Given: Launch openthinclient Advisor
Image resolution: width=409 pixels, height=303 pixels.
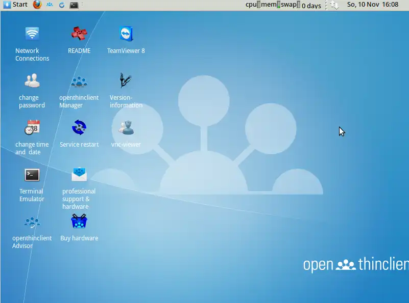Looking at the screenshot, I should (32, 223).
